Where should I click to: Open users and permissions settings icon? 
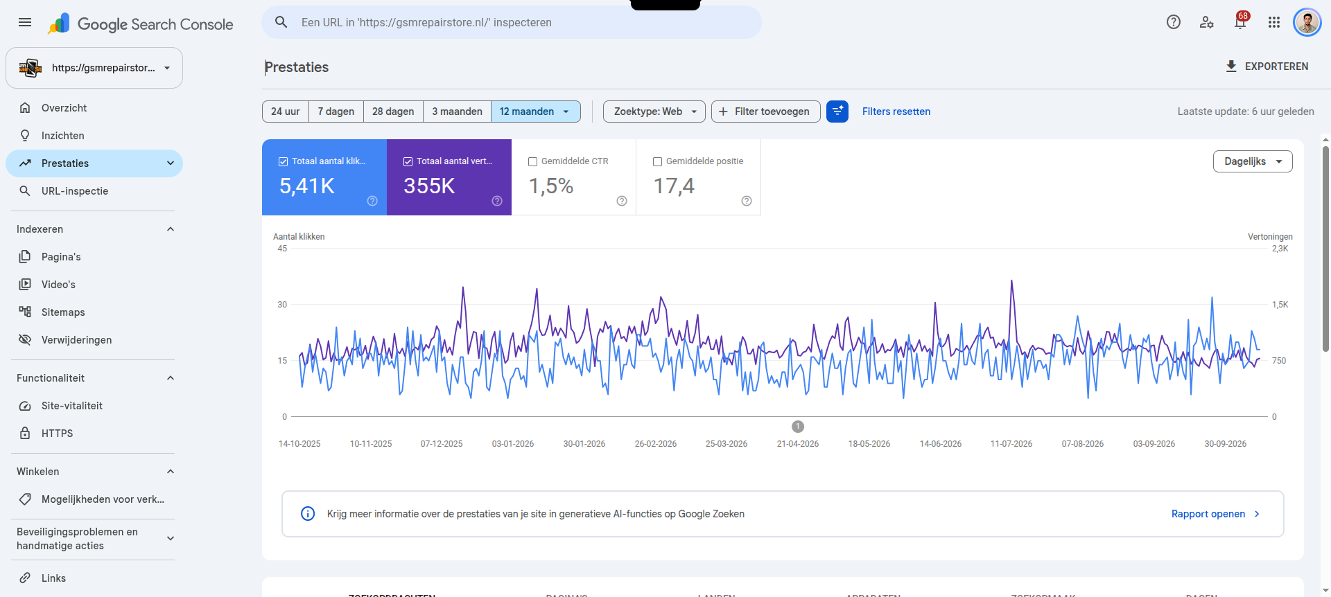pyautogui.click(x=1207, y=22)
